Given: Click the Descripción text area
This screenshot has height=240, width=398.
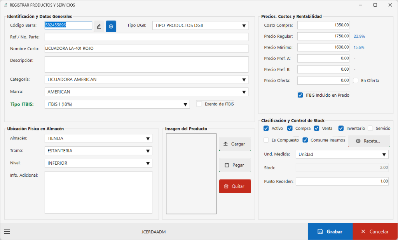Looking at the screenshot, I should coord(147,64).
